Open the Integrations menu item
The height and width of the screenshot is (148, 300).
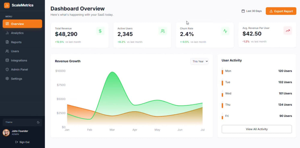(22, 60)
